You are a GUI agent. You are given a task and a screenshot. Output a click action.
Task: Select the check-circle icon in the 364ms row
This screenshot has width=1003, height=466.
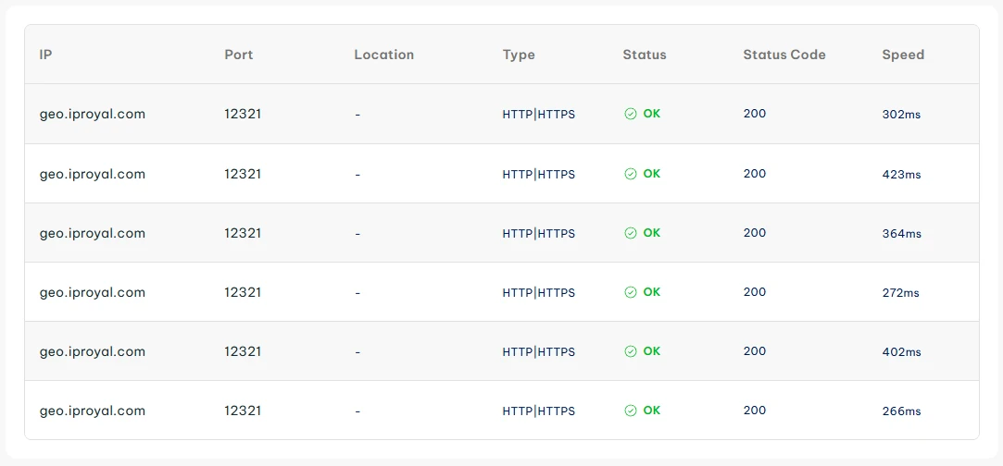630,233
